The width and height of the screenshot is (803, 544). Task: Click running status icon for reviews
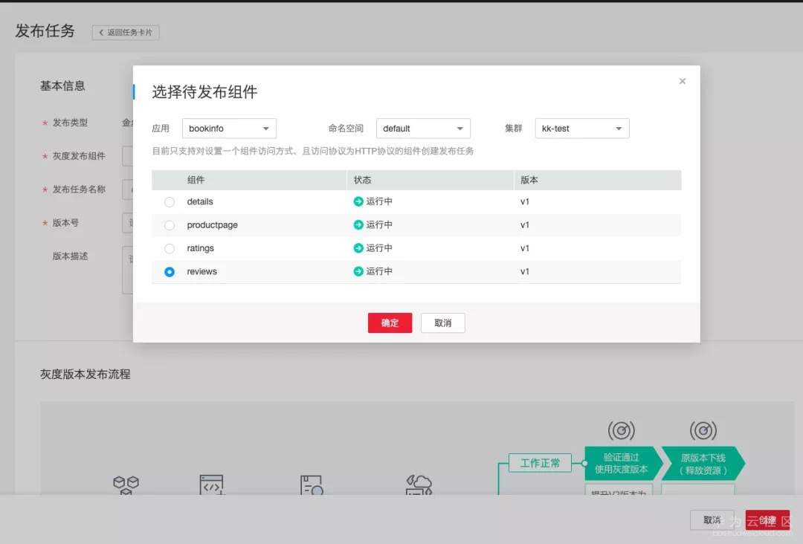358,271
